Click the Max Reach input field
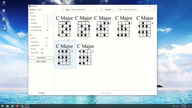Viewport: 192px width, 108px height. (x=47, y=23)
